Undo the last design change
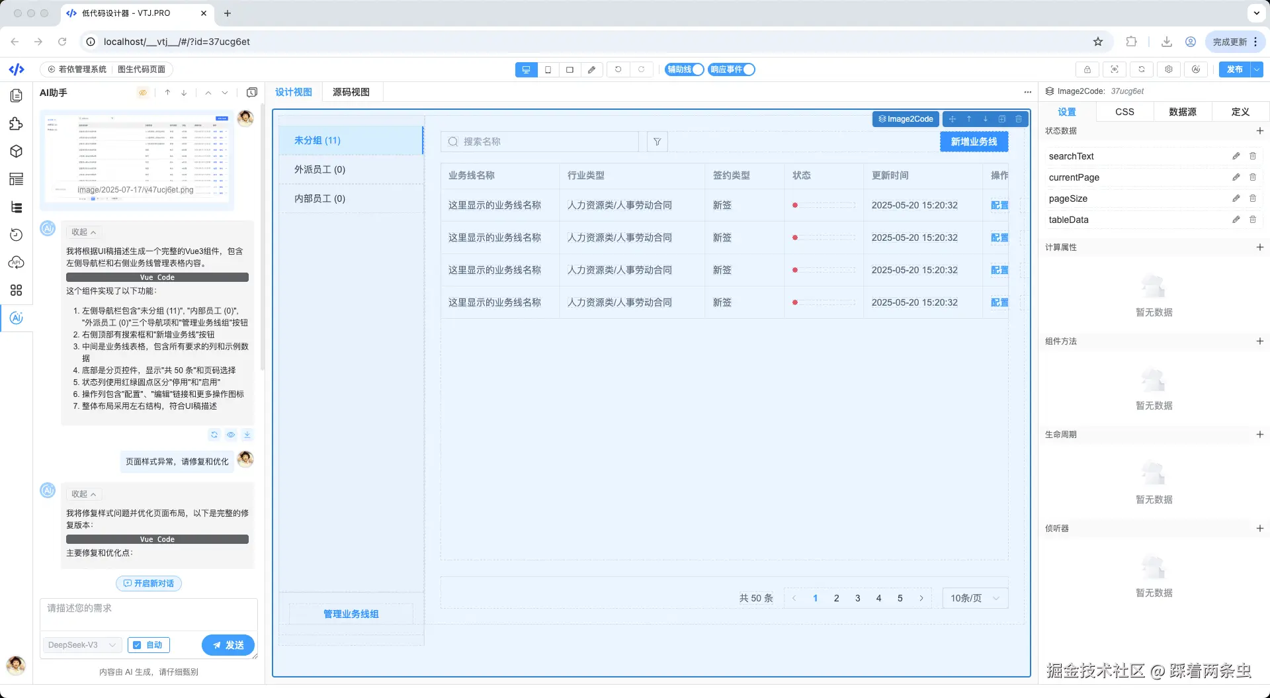This screenshot has width=1270, height=698. (618, 69)
